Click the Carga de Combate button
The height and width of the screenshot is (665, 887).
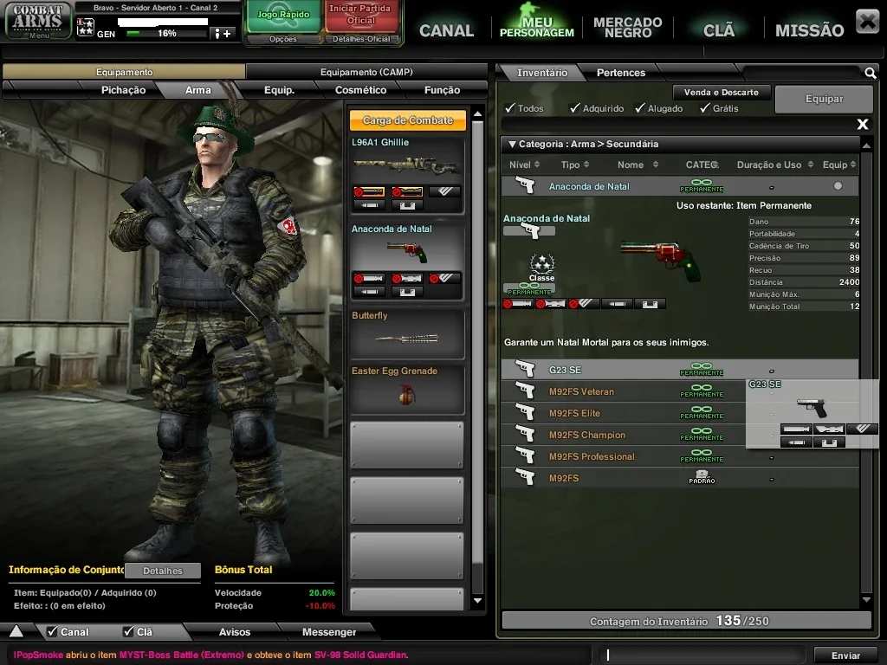point(407,119)
